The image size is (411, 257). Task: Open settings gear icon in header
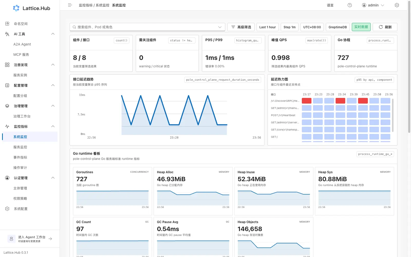click(x=397, y=5)
